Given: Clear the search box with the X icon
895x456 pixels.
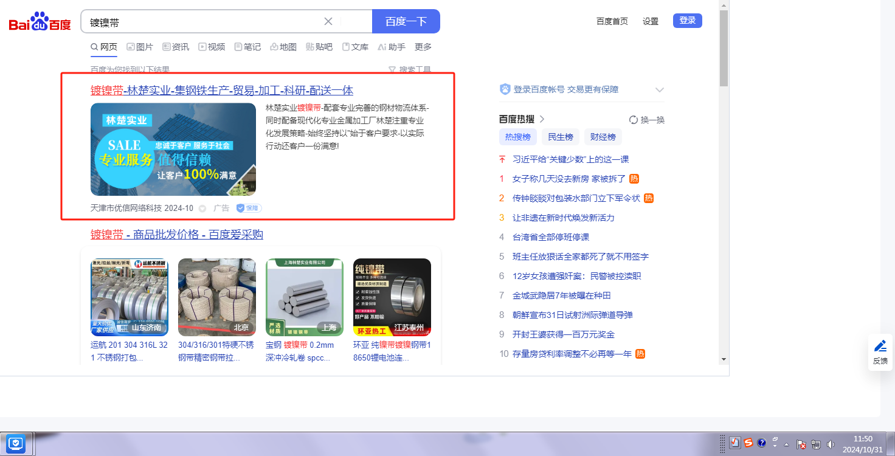Looking at the screenshot, I should (328, 21).
